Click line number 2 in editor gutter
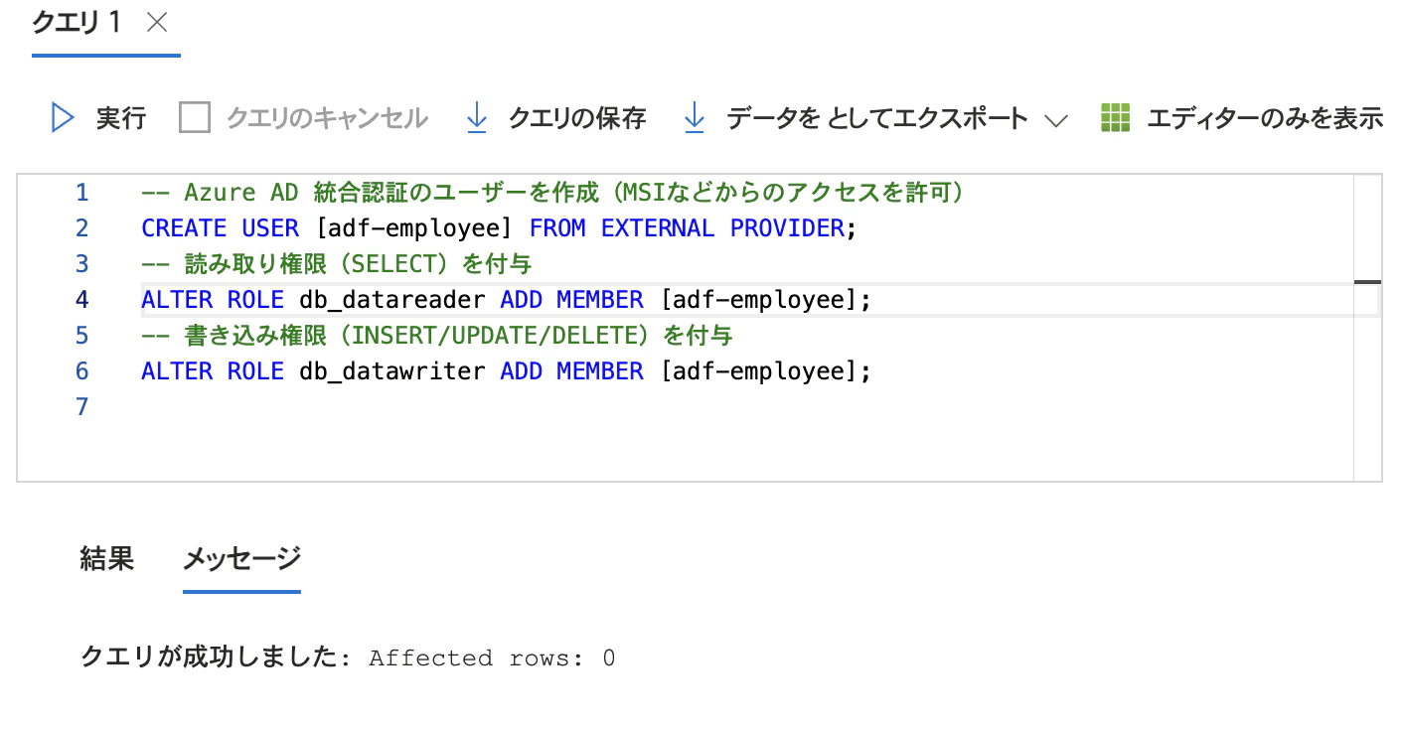 81,228
